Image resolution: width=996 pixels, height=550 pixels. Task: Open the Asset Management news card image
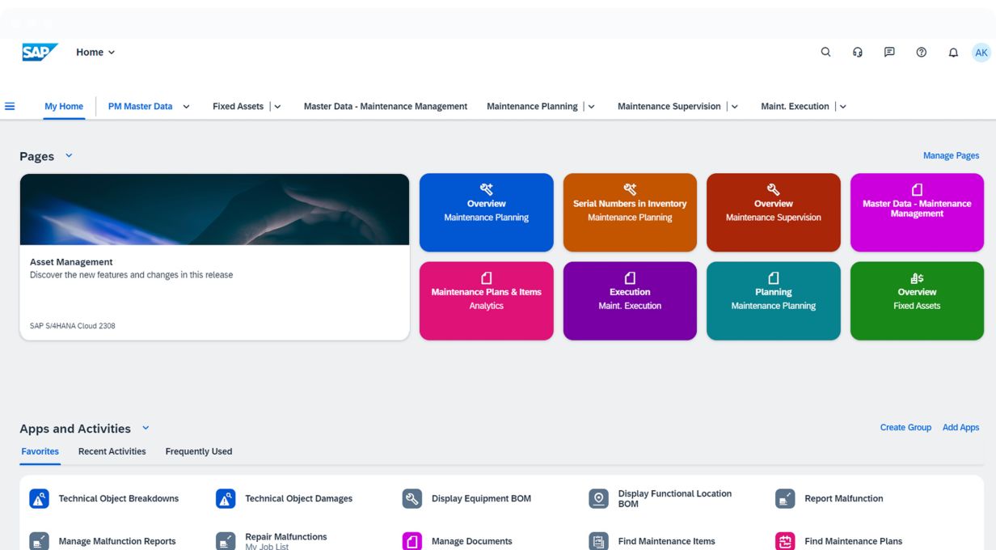[214, 209]
